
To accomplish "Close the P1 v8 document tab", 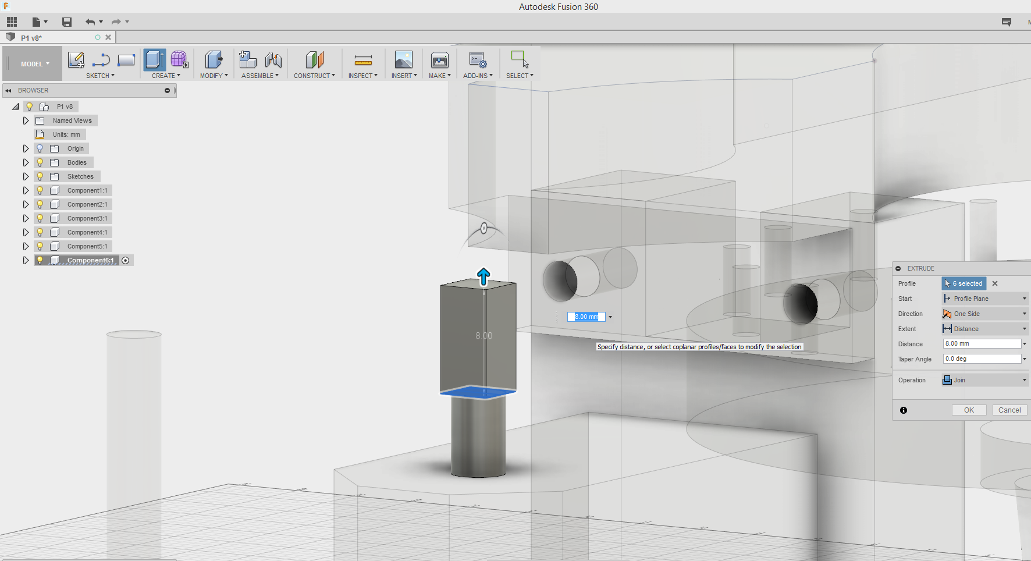I will click(x=108, y=37).
